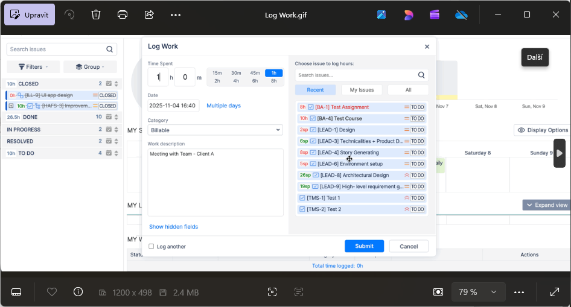Viewport: 571px width, 307px height.
Task: Open the bottom bar three-dot menu
Action: click(519, 292)
